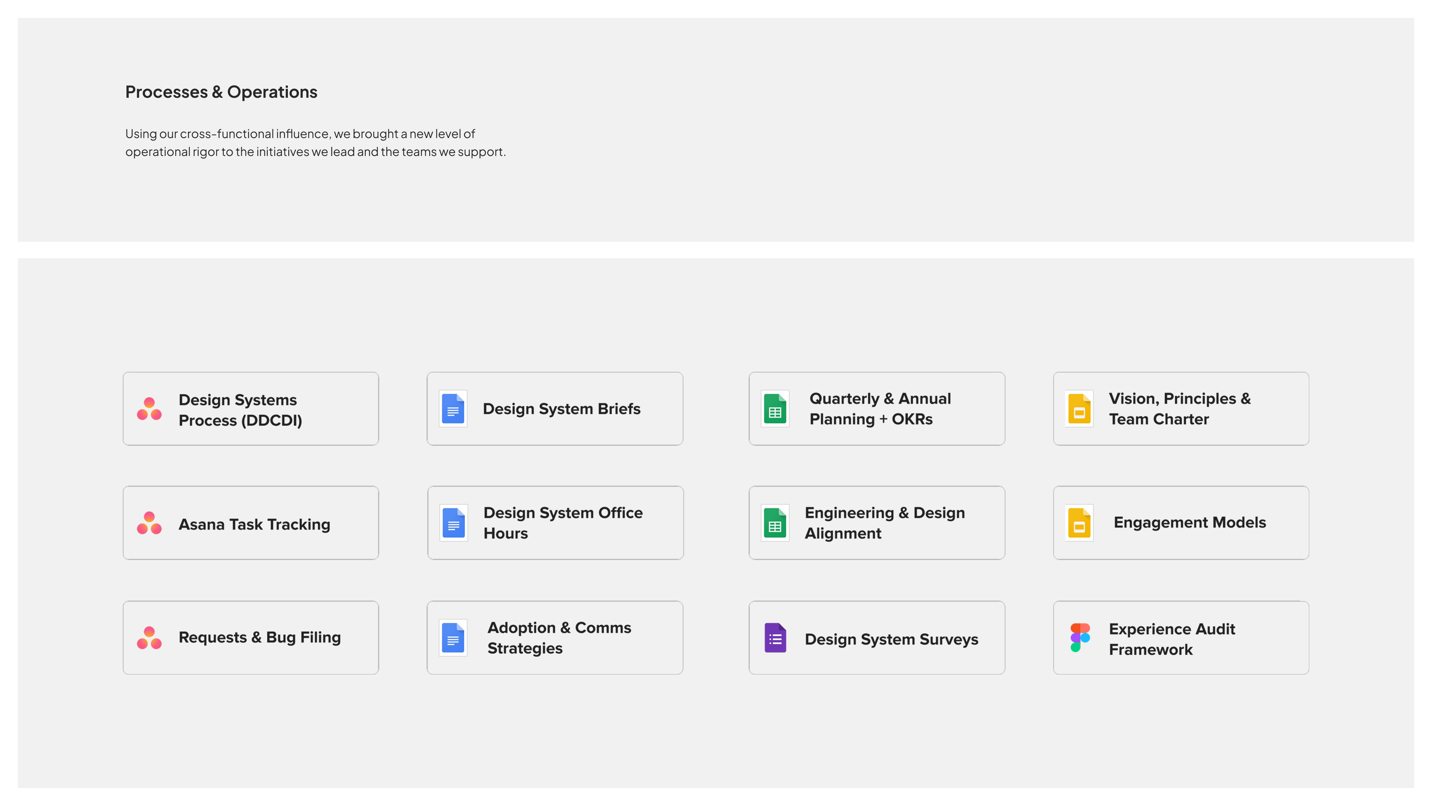The image size is (1432, 806).
Task: Open the Design System Briefs label
Action: tap(562, 409)
